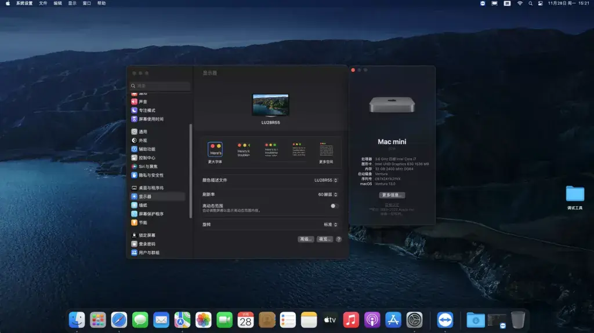Click the LU28R55 display thumbnail

[270, 105]
